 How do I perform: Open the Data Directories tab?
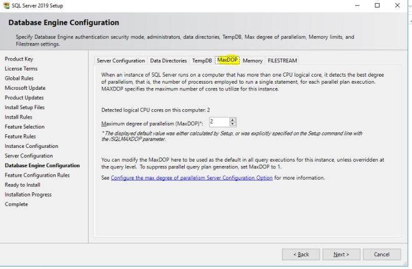(168, 61)
